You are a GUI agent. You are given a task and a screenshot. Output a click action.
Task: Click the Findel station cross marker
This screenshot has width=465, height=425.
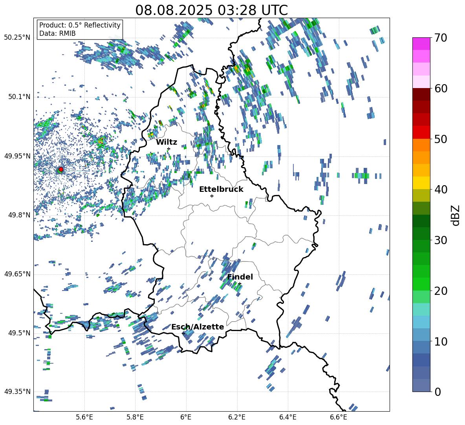point(240,284)
